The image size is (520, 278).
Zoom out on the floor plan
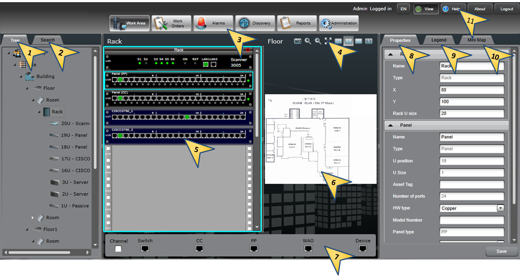[318, 41]
